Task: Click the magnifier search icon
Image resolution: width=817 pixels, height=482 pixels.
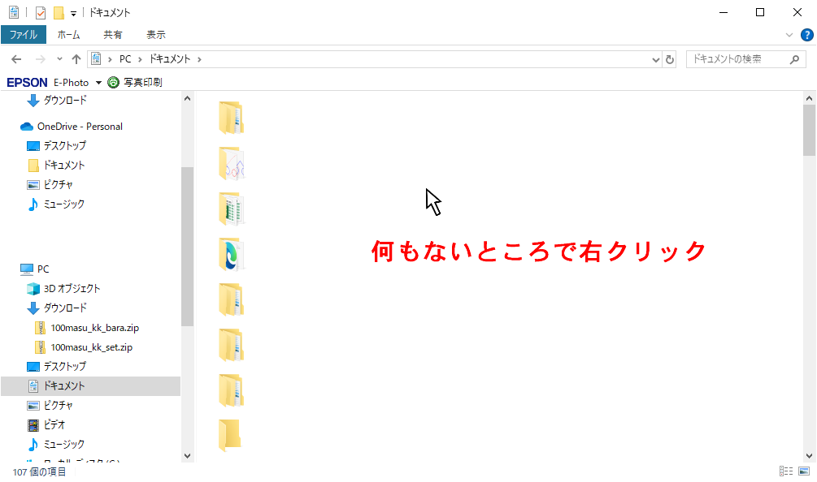Action: 794,59
